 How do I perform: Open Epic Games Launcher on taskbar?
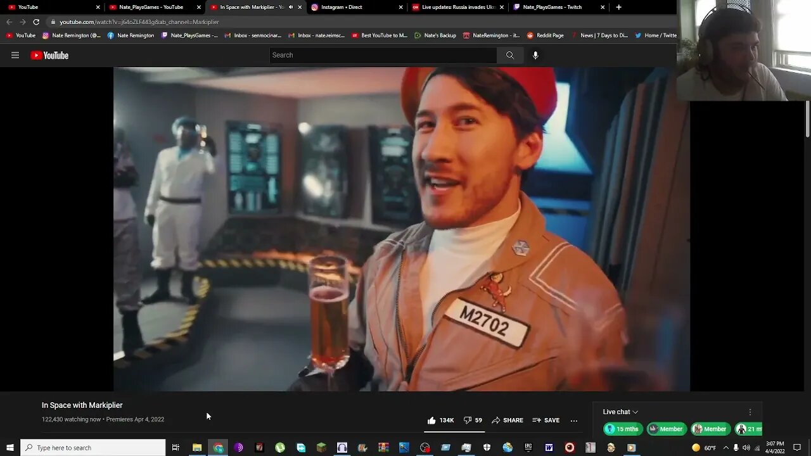(528, 448)
